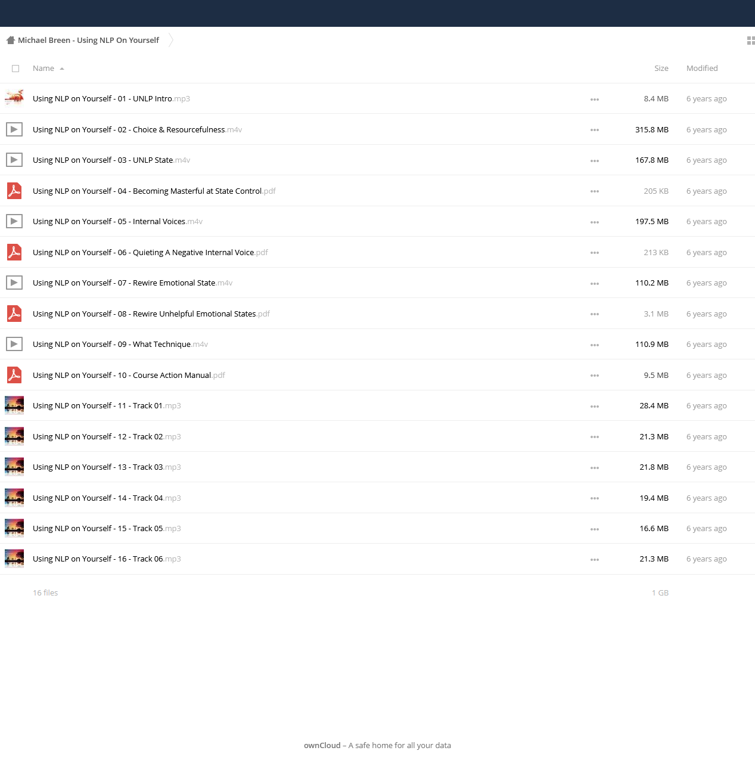Open 02 - Choice & Resourcefulness.m4v file
The height and width of the screenshot is (763, 755).
(137, 130)
